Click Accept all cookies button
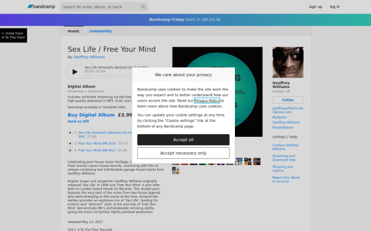Image resolution: width=371 pixels, height=231 pixels. click(x=184, y=140)
